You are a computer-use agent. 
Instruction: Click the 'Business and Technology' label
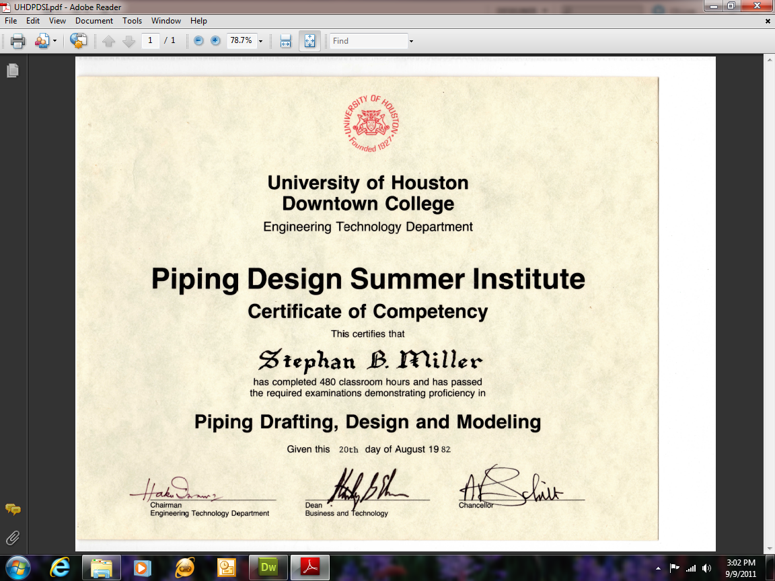346,513
